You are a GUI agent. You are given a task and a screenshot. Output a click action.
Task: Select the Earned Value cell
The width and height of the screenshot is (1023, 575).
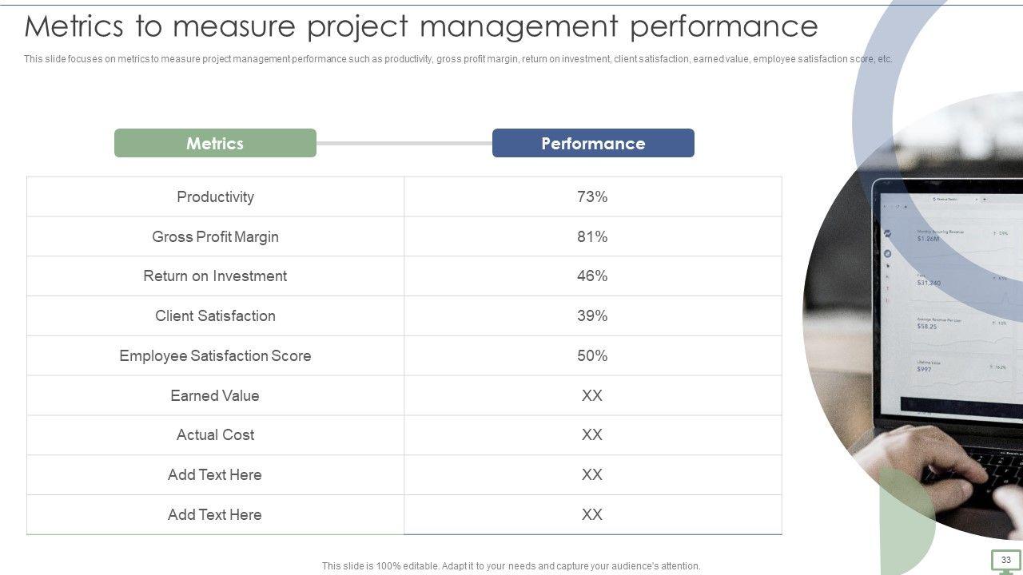pyautogui.click(x=215, y=396)
